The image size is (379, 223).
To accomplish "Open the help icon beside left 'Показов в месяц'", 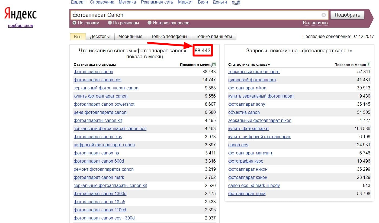I will 214,64.
